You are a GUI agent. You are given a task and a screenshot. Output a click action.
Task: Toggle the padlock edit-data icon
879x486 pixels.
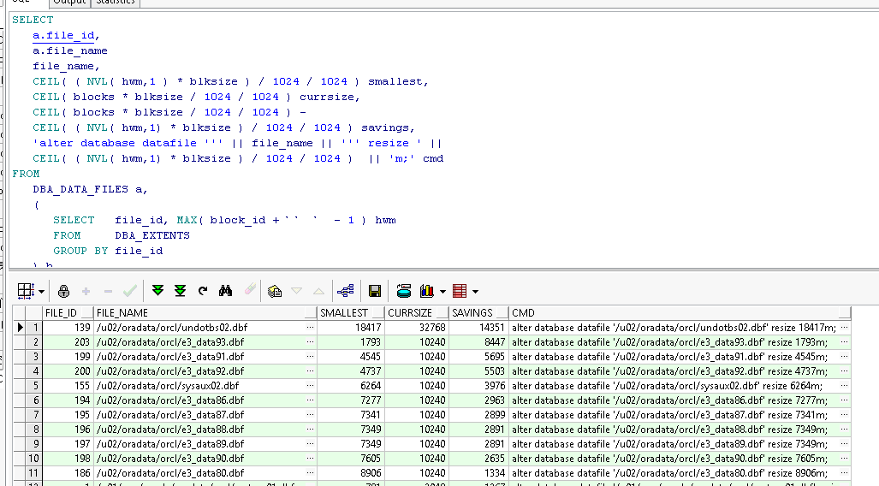[x=64, y=291]
